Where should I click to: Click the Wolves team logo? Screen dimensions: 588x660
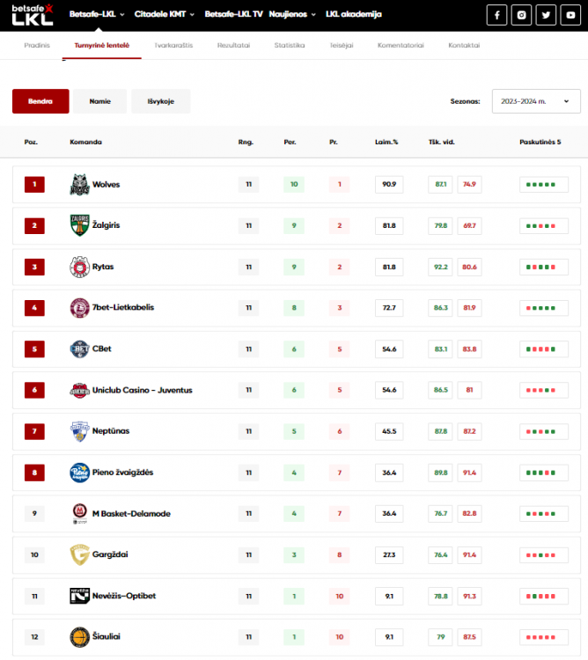(79, 185)
